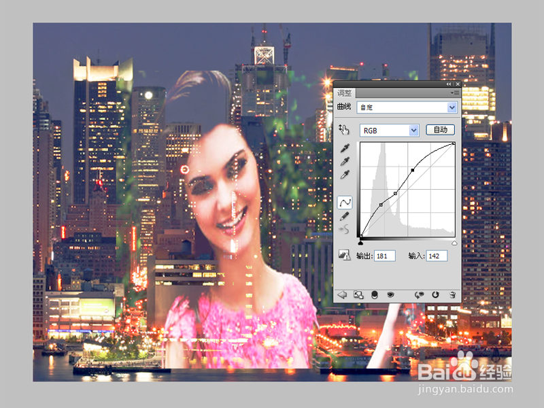
Task: Select the solid active curve point
Action: [413, 171]
